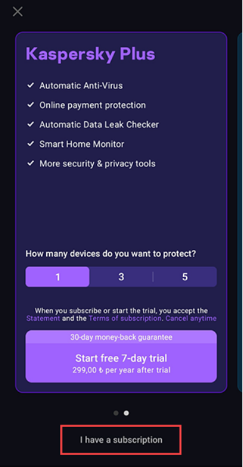Click the Kaspersky Plus title
Viewport: 243px width, 467px height.
pyautogui.click(x=91, y=54)
